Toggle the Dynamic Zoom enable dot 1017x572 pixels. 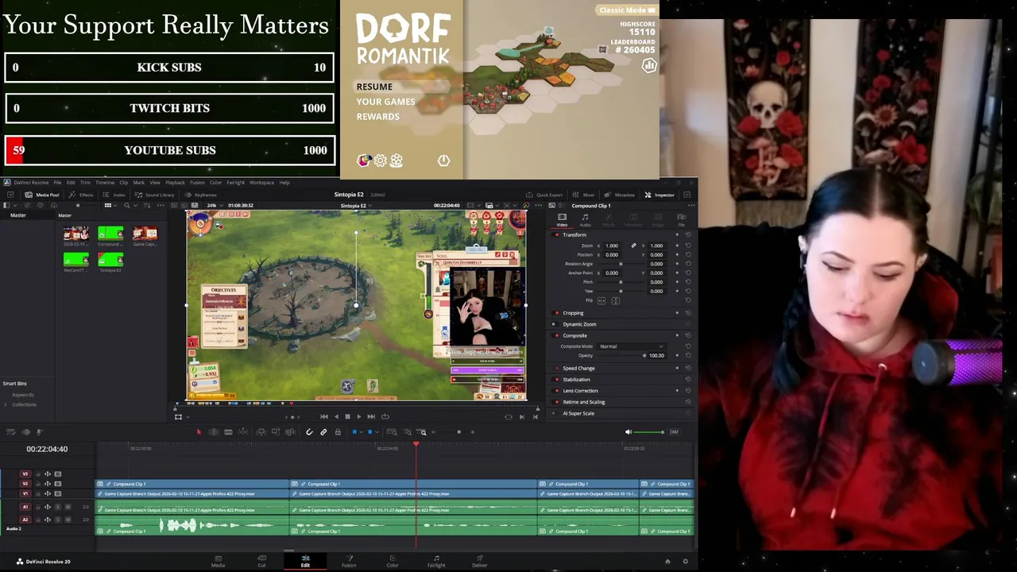click(554, 324)
